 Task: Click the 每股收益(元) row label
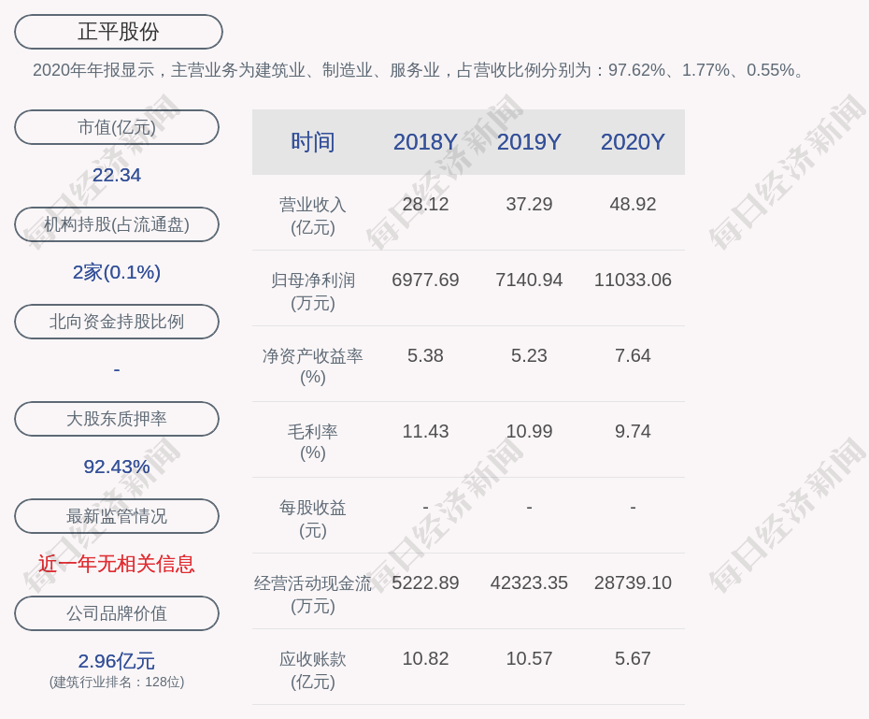tap(313, 519)
